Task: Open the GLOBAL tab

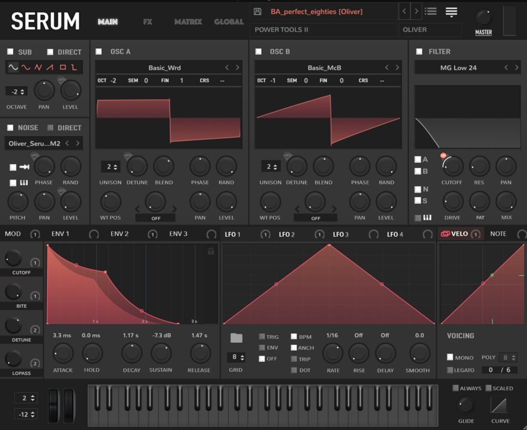Action: pos(229,22)
